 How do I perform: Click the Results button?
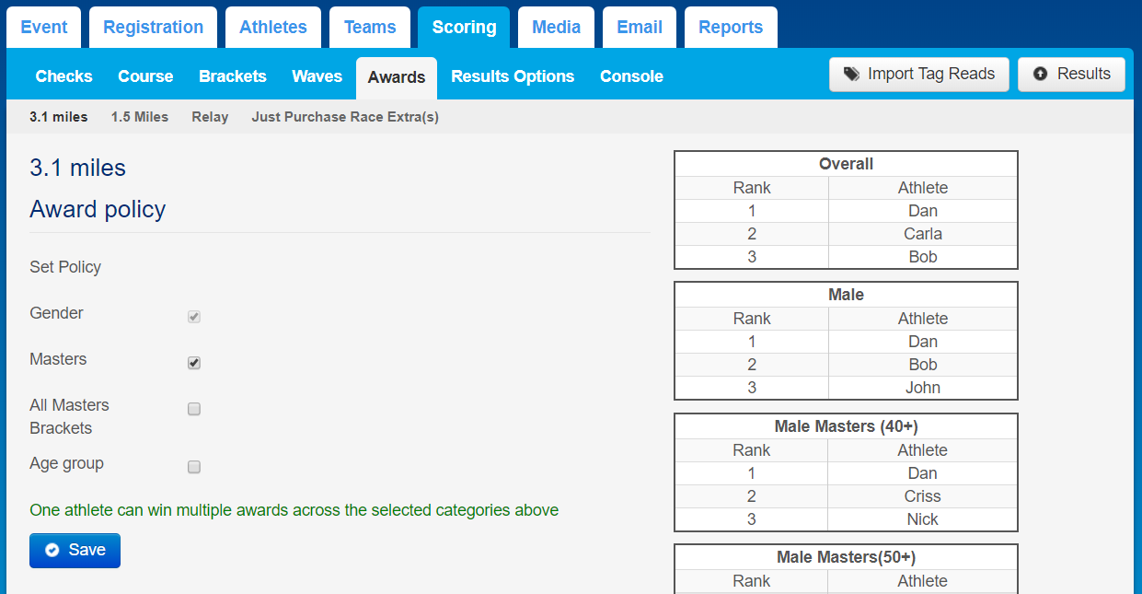(1071, 75)
